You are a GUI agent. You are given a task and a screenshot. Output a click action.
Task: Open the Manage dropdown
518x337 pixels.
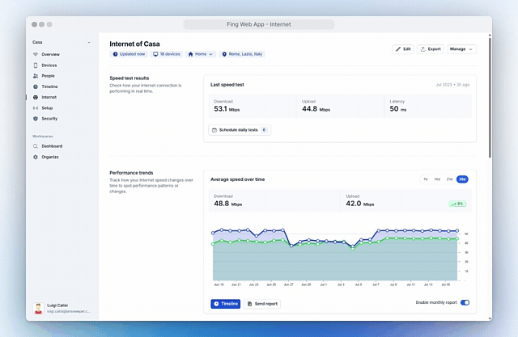tap(461, 49)
